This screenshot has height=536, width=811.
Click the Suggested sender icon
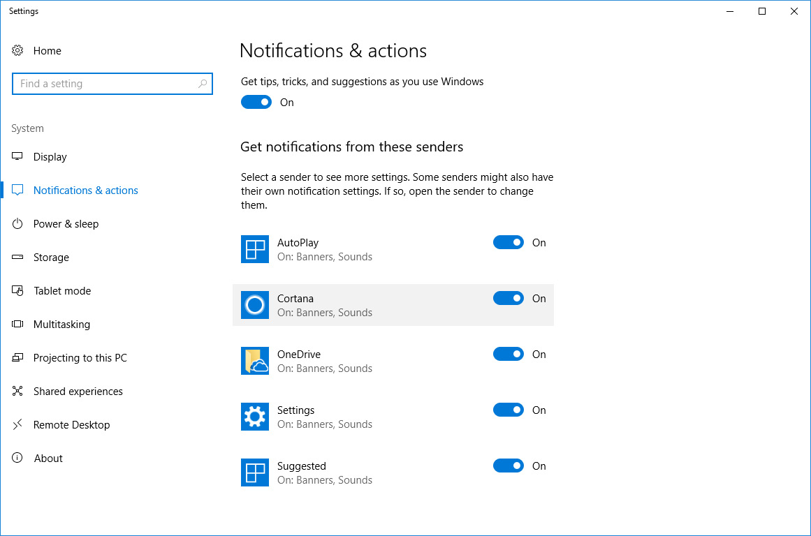(x=255, y=472)
